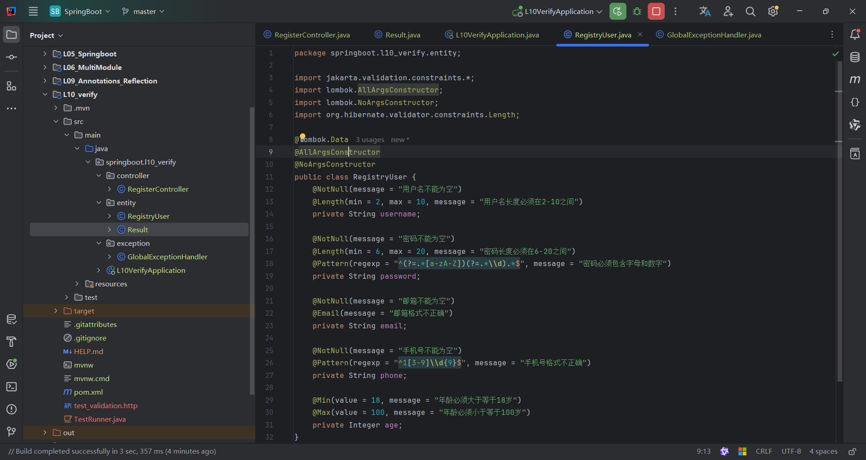Switch to the GlobalExceptionHandler.java tab
The width and height of the screenshot is (866, 460).
[714, 35]
